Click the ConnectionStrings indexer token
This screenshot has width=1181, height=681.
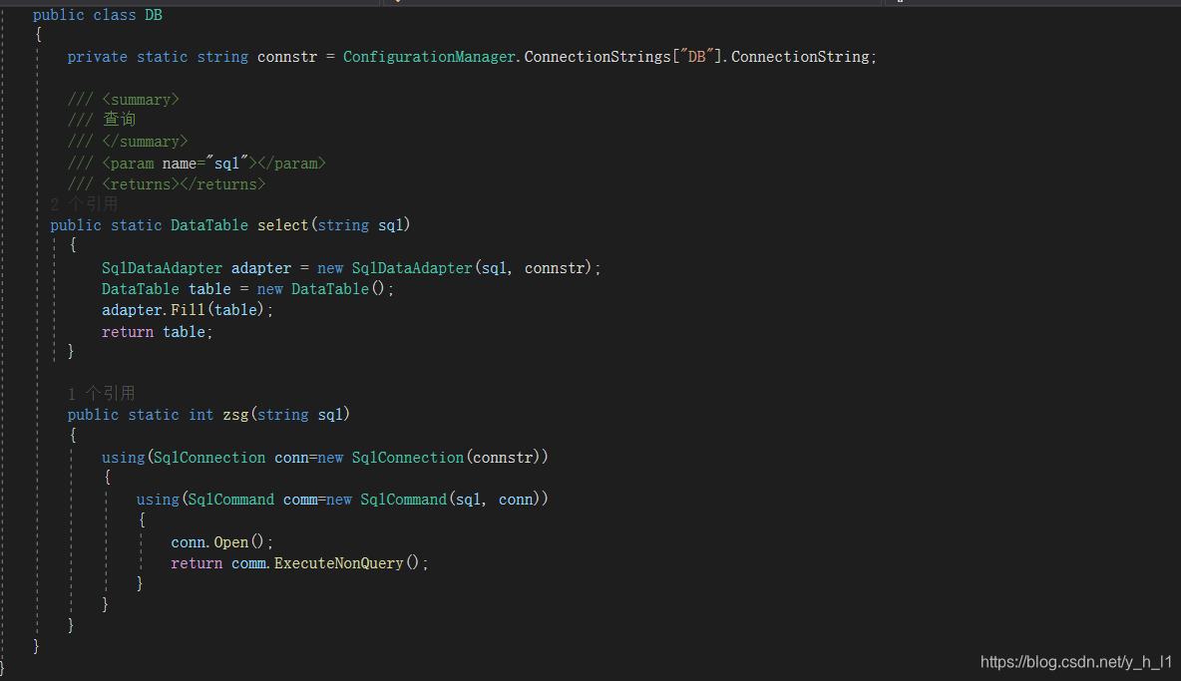pos(597,57)
